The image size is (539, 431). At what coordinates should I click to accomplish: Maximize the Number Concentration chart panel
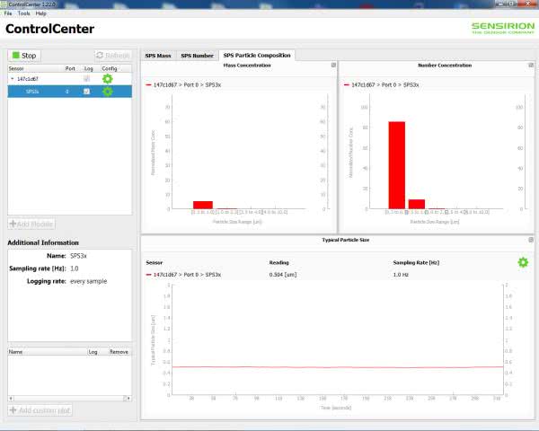pyautogui.click(x=530, y=66)
